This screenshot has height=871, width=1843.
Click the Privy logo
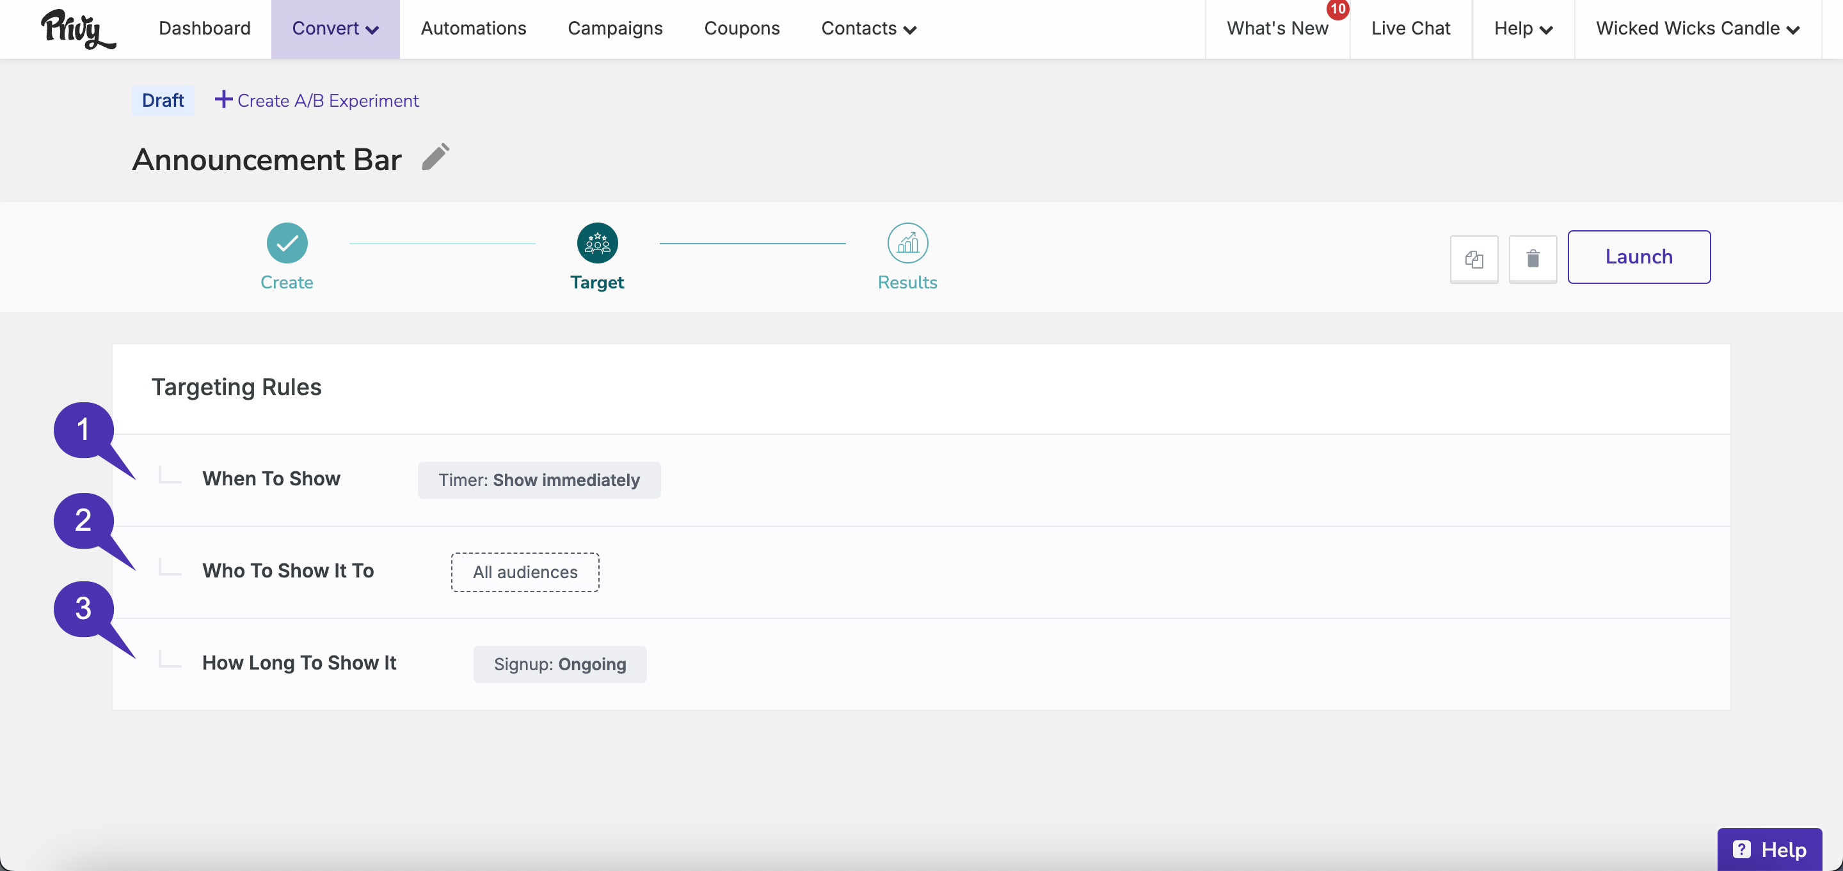click(78, 29)
